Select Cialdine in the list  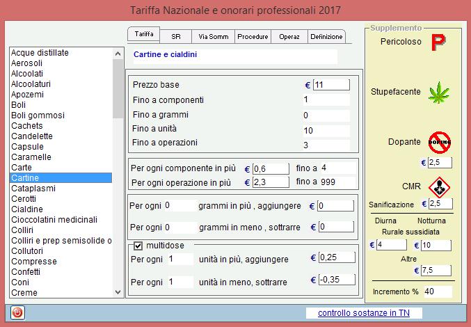[x=61, y=209]
